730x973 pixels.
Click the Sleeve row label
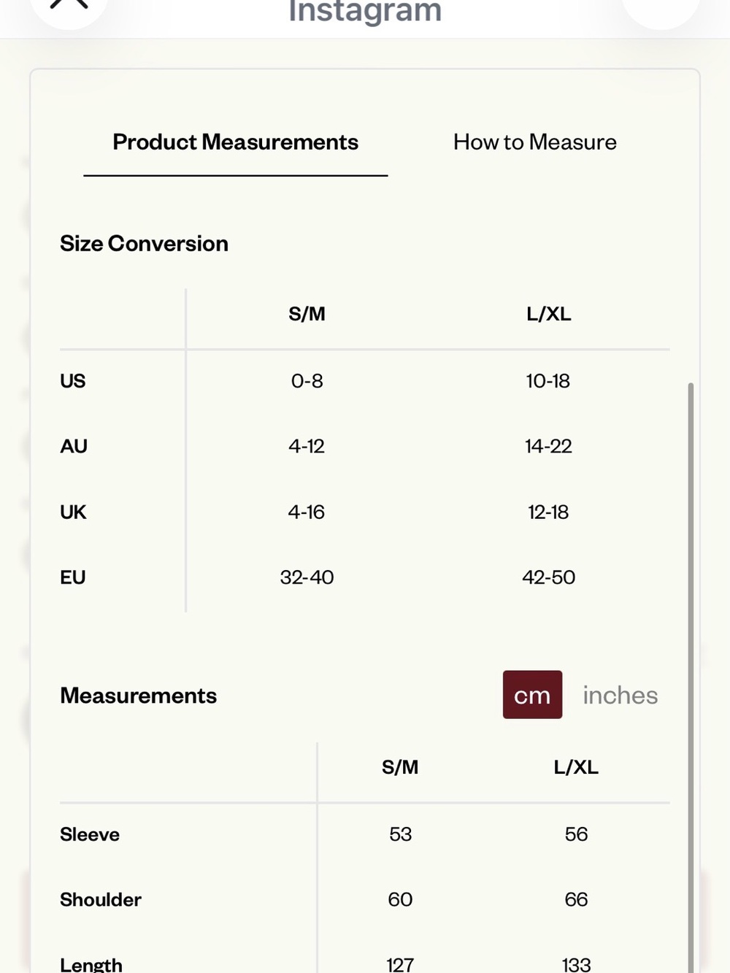90,834
